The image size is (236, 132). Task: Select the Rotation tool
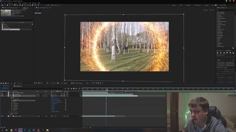point(13,5)
